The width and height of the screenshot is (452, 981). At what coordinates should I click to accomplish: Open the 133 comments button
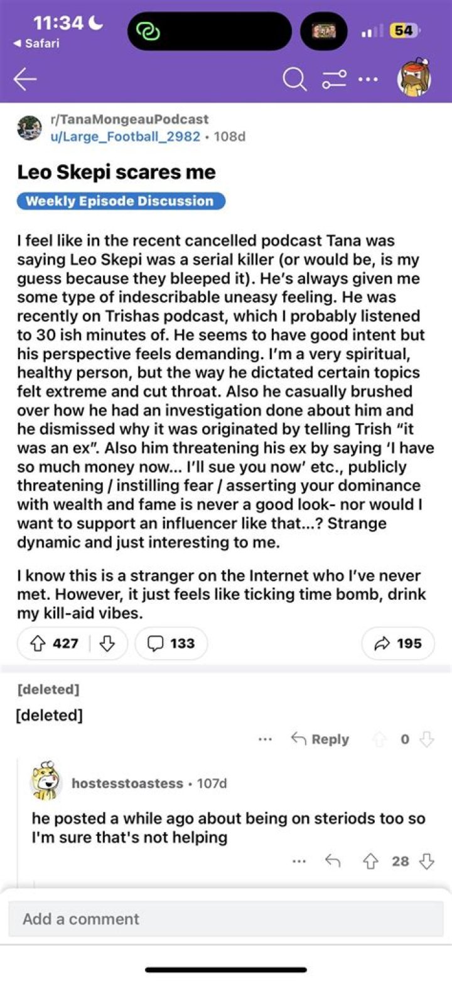(x=171, y=643)
